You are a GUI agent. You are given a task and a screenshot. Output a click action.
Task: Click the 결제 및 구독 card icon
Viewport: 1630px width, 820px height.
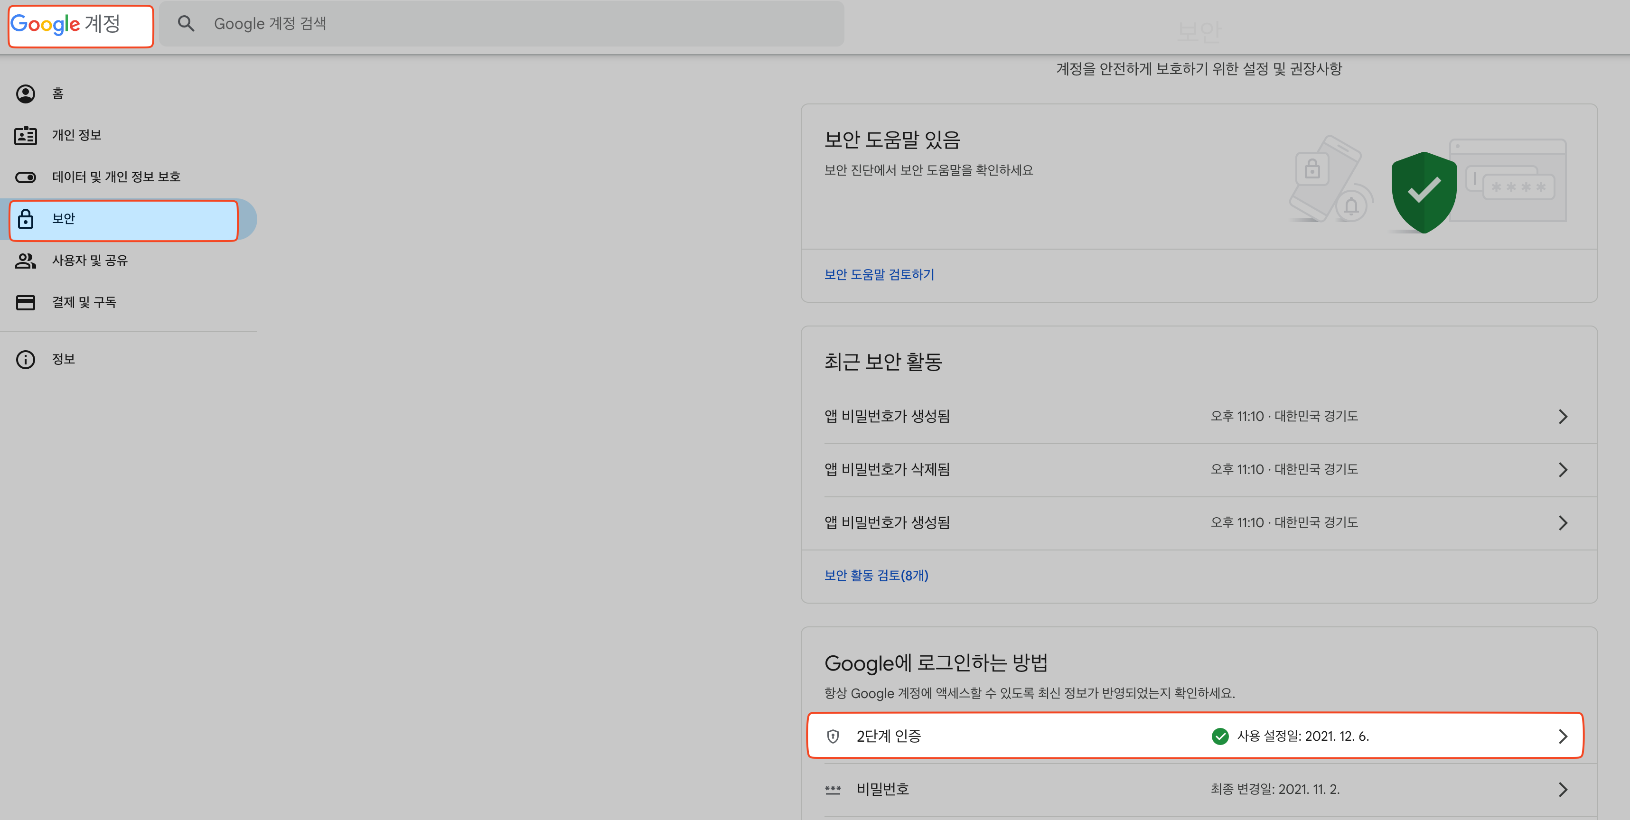point(25,302)
